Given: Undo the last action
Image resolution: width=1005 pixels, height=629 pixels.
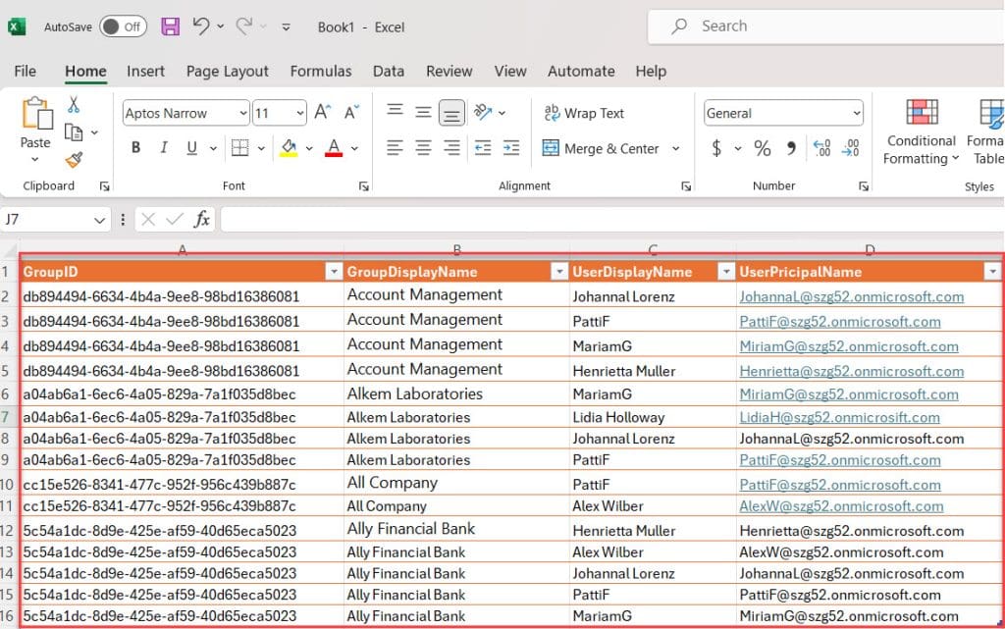Looking at the screenshot, I should [201, 26].
